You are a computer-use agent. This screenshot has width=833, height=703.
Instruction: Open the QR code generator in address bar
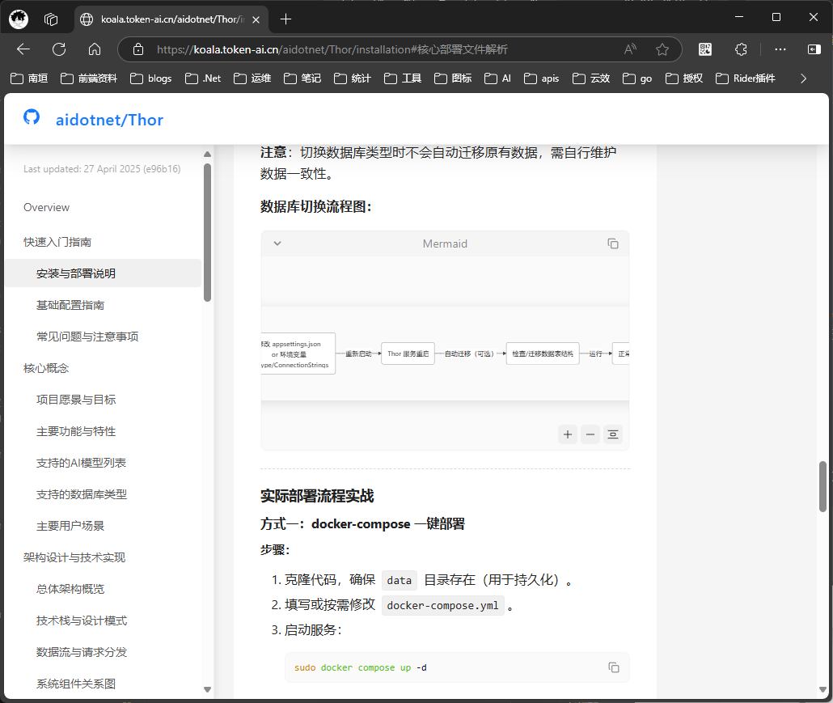pos(704,49)
